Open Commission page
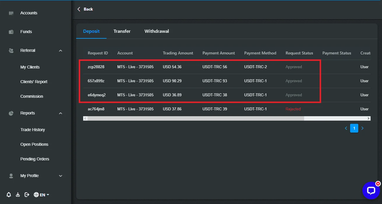Viewport: 382px width, 204px height. coord(32,96)
